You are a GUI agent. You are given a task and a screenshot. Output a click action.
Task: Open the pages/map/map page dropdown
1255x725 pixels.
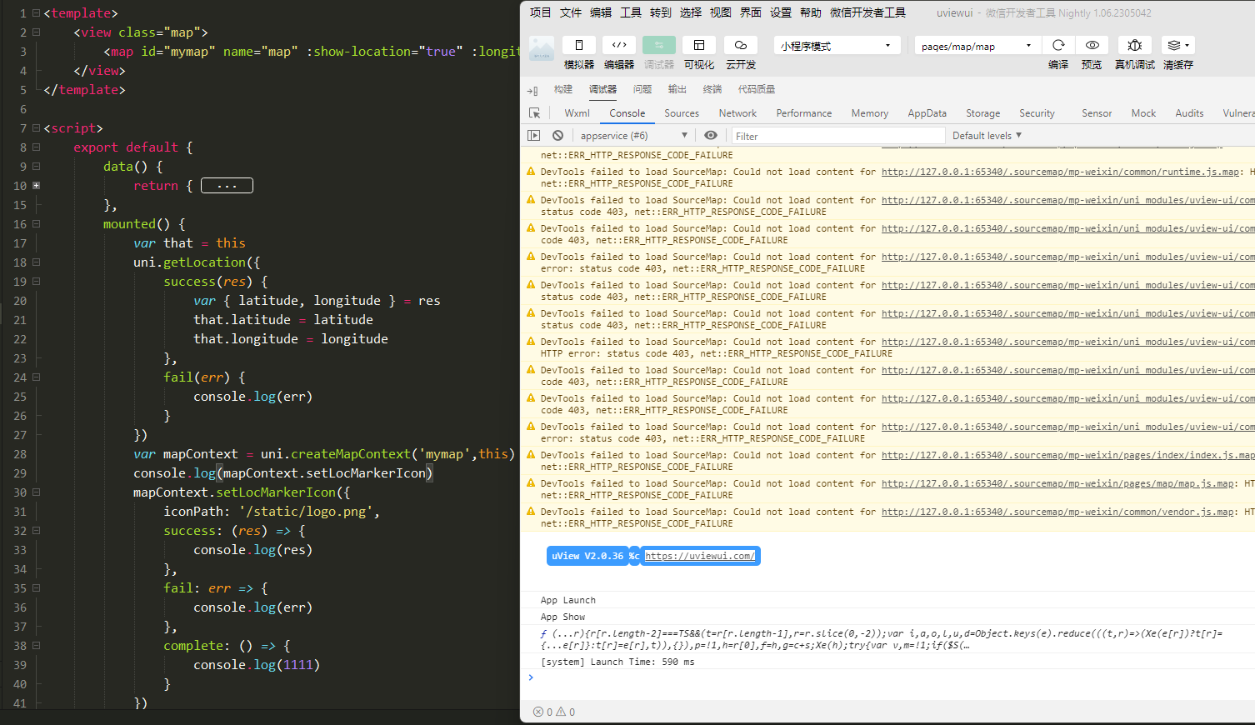pyautogui.click(x=977, y=45)
